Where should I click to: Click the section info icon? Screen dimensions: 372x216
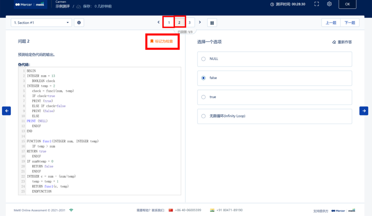click(x=79, y=23)
